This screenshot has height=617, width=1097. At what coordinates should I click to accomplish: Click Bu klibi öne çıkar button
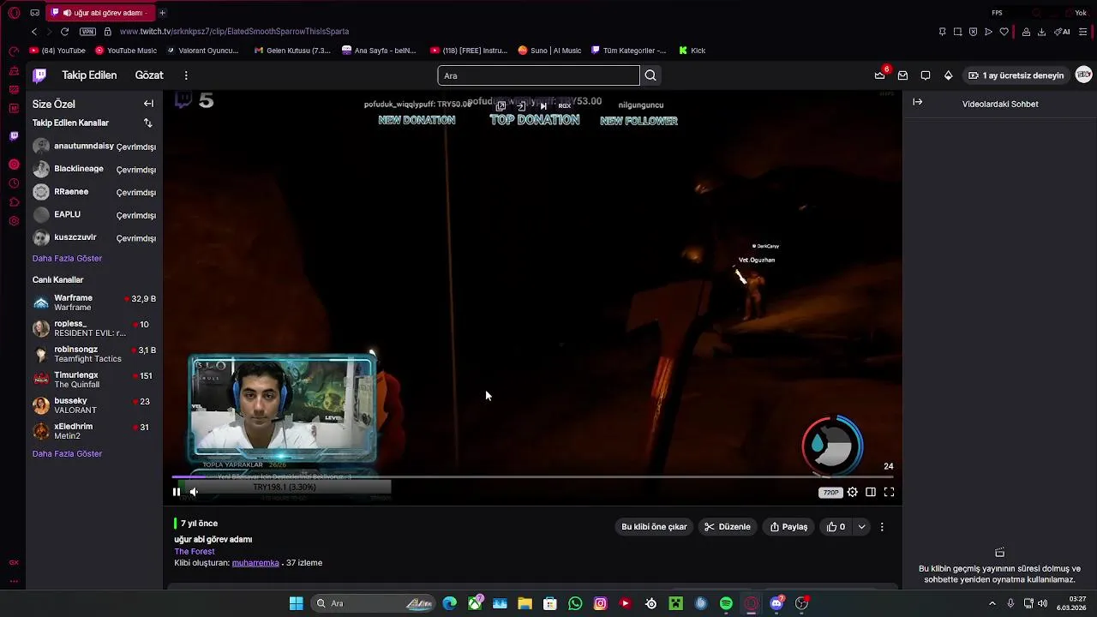[654, 527]
